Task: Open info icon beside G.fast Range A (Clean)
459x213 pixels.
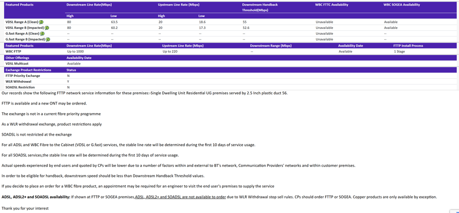Action: [42, 33]
